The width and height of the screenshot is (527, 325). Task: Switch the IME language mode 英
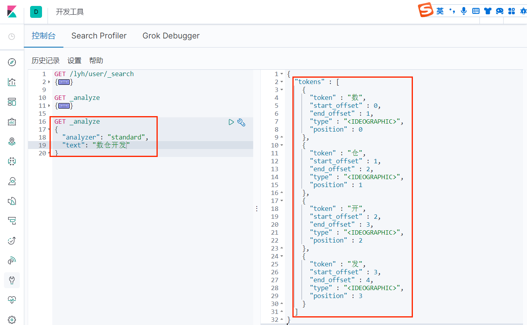pyautogui.click(x=440, y=11)
